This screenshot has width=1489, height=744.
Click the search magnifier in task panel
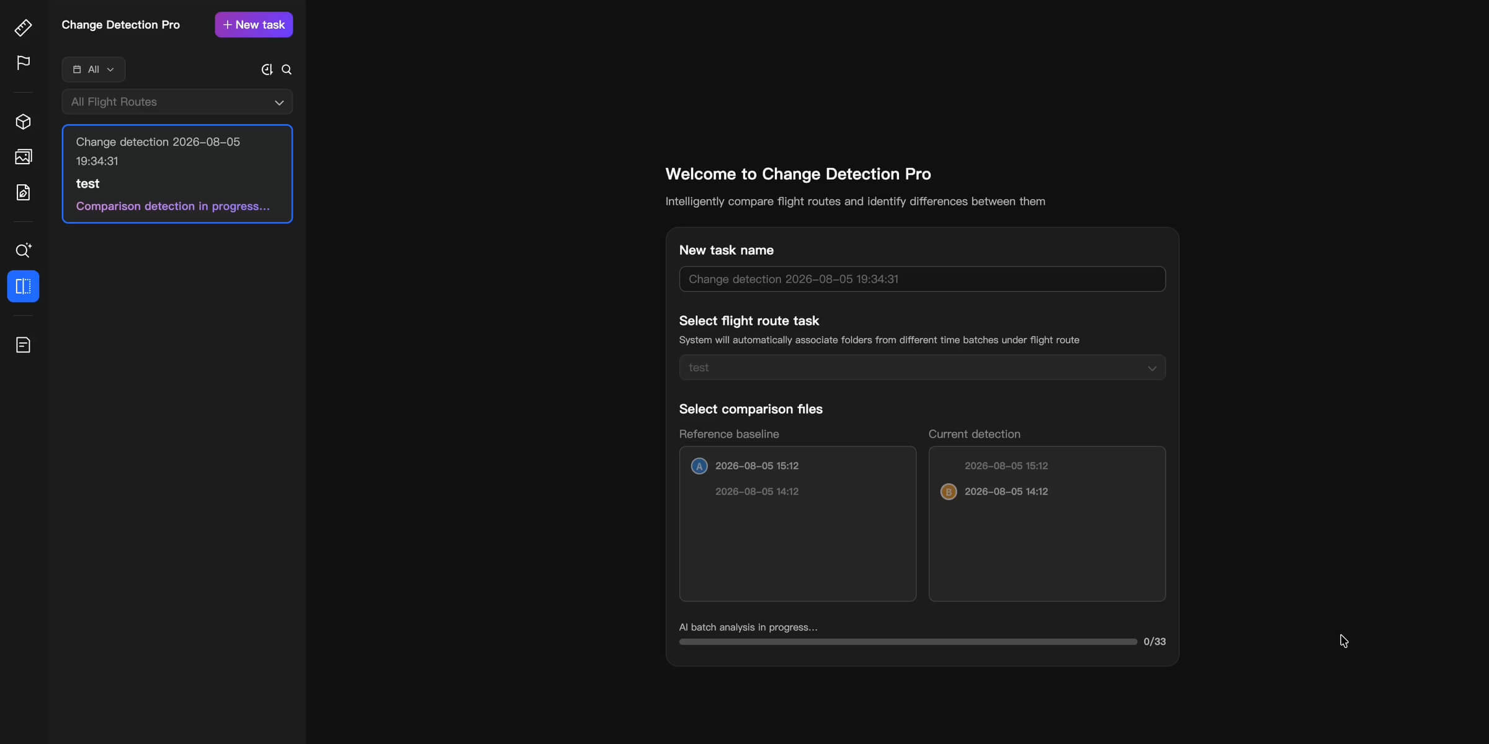coord(287,69)
